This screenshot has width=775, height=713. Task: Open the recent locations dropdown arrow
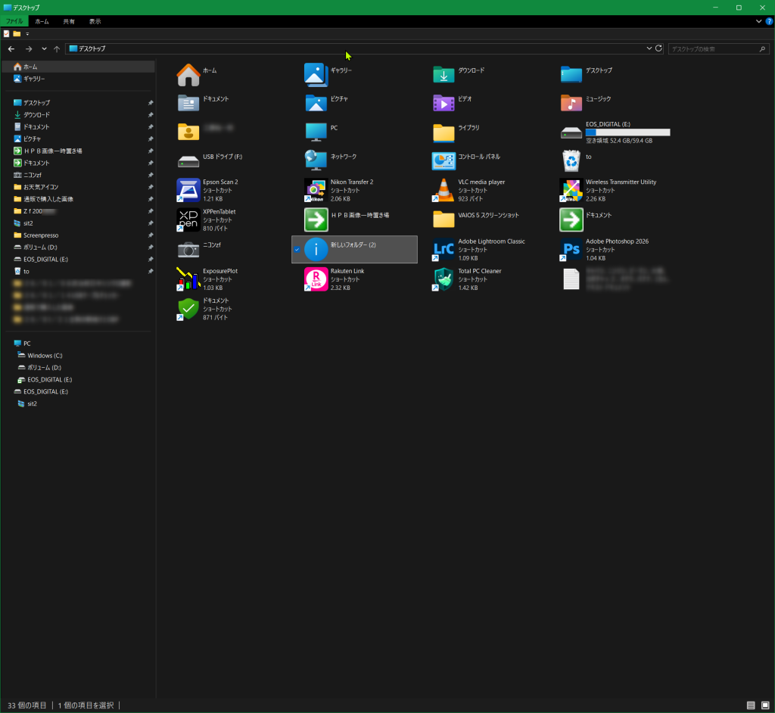(44, 49)
